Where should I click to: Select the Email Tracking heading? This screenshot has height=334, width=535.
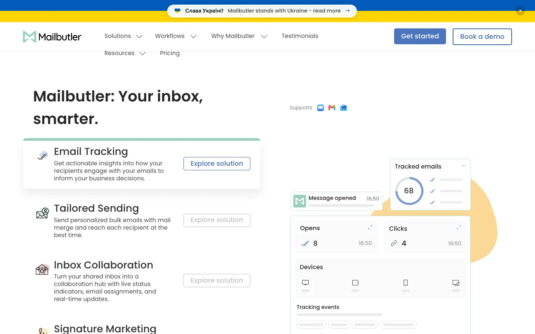coord(91,152)
